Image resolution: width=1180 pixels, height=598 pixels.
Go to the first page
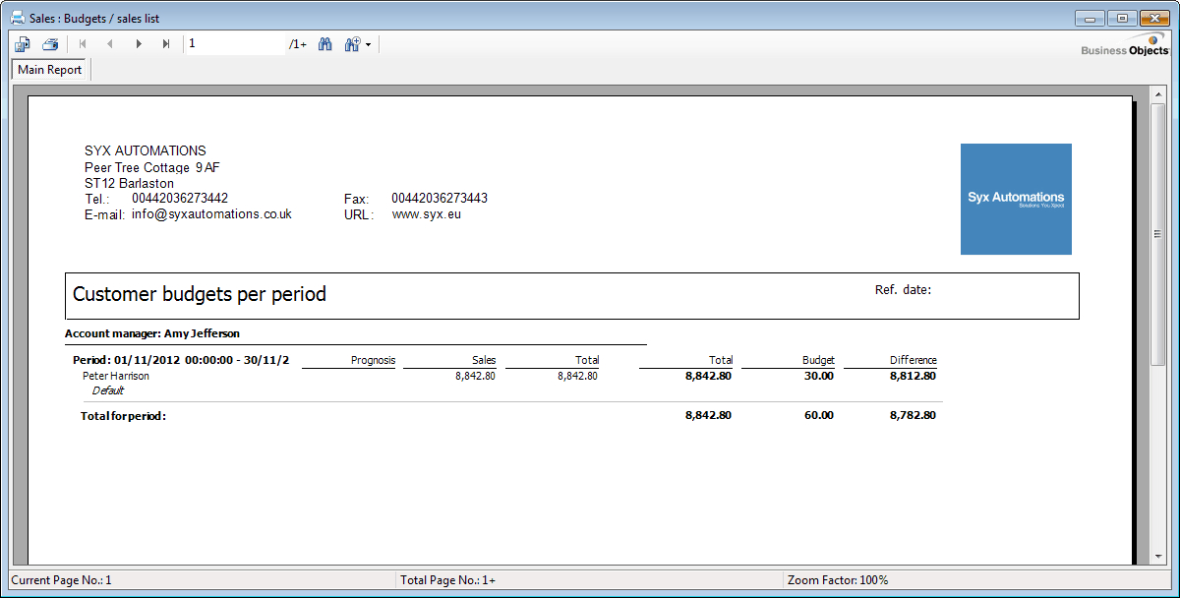point(83,44)
